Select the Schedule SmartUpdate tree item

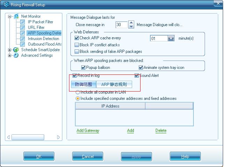click(40, 50)
